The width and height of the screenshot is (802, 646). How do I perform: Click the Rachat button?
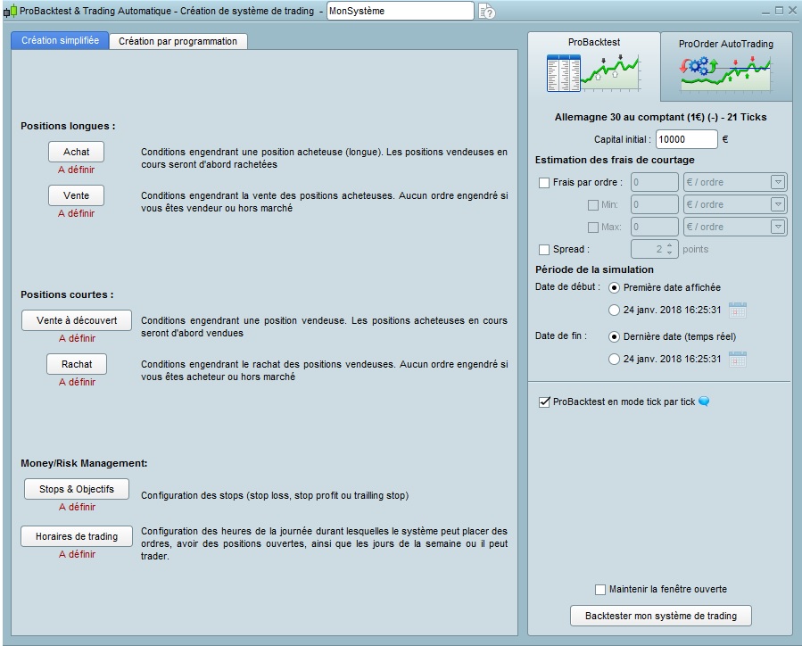77,364
